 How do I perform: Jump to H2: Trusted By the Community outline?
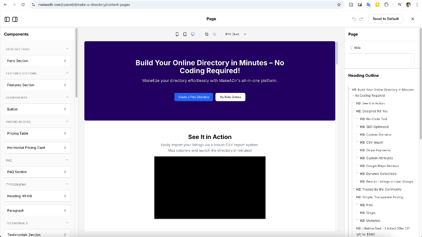point(379,190)
